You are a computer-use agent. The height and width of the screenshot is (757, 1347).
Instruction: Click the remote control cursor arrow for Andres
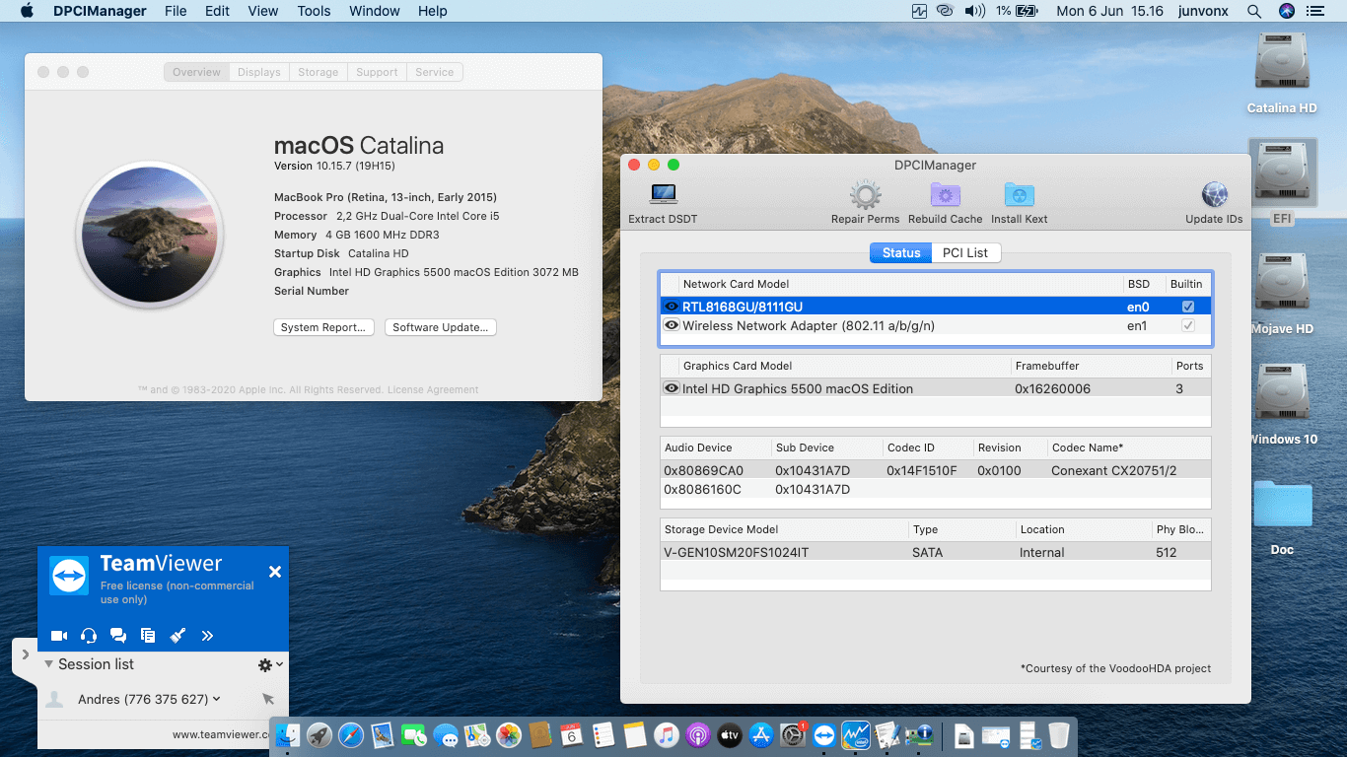click(x=267, y=699)
